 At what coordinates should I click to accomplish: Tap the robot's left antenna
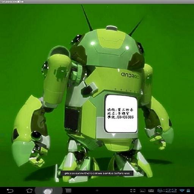click(87, 18)
